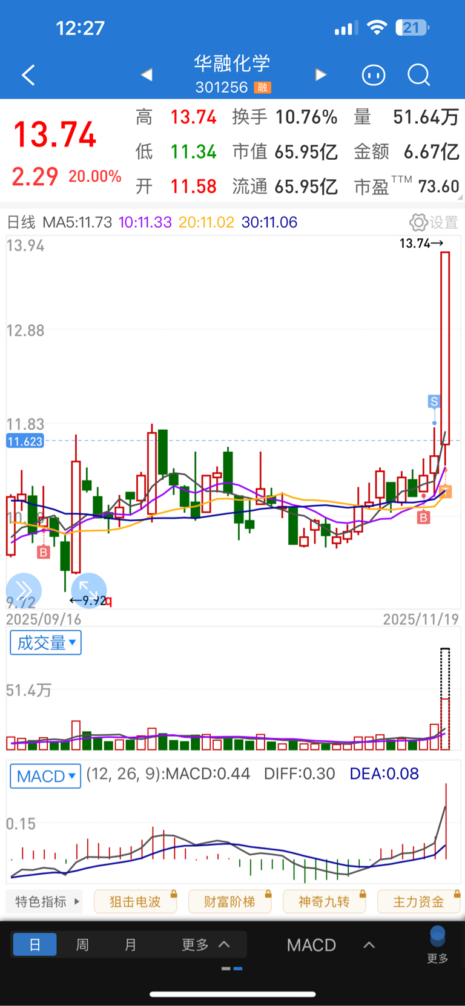The width and height of the screenshot is (465, 1006).
Task: Tap the orange 融 margin badge
Action: 262,88
